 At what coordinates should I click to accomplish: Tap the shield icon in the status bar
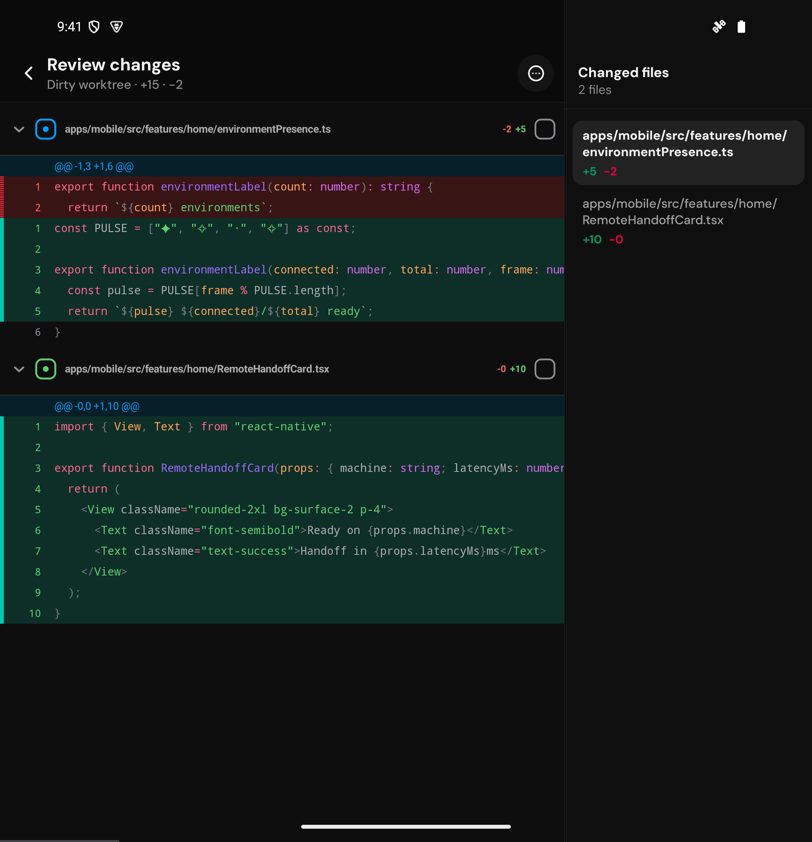click(x=94, y=27)
